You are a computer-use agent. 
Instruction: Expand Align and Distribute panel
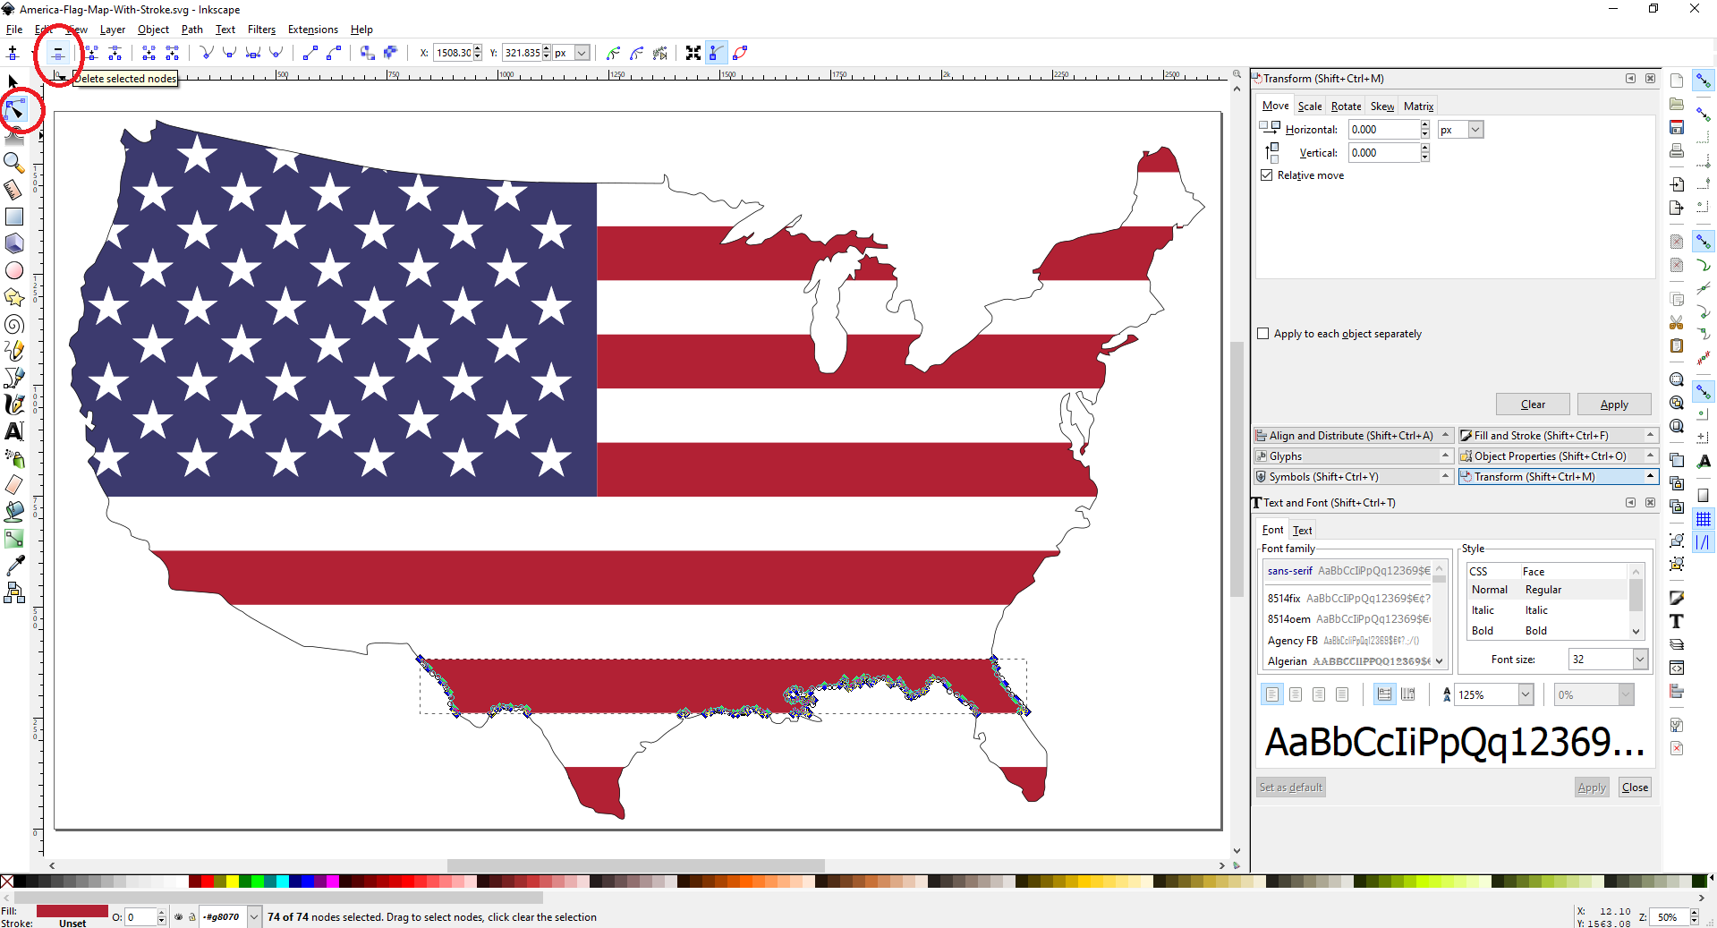(1352, 436)
